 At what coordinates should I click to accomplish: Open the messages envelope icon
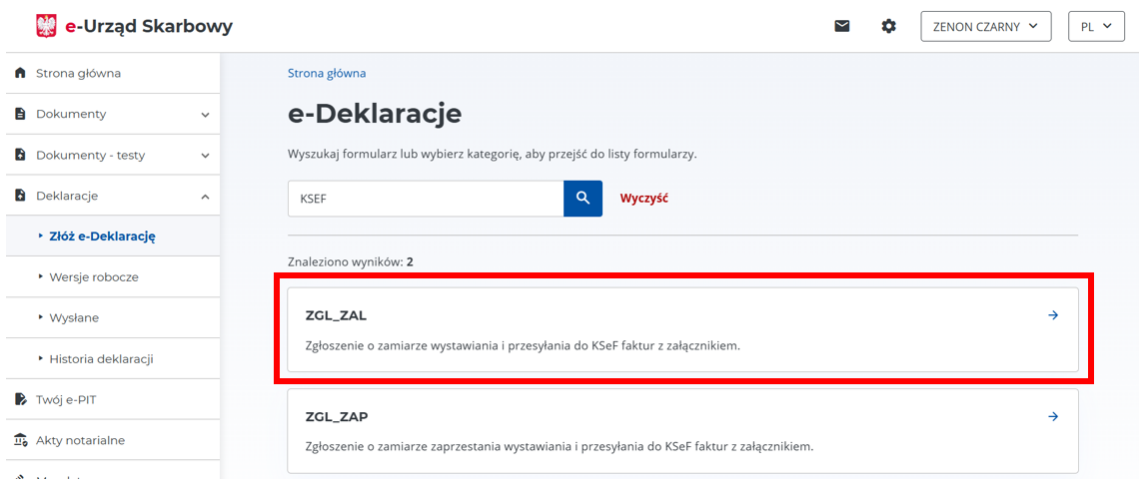coord(842,27)
